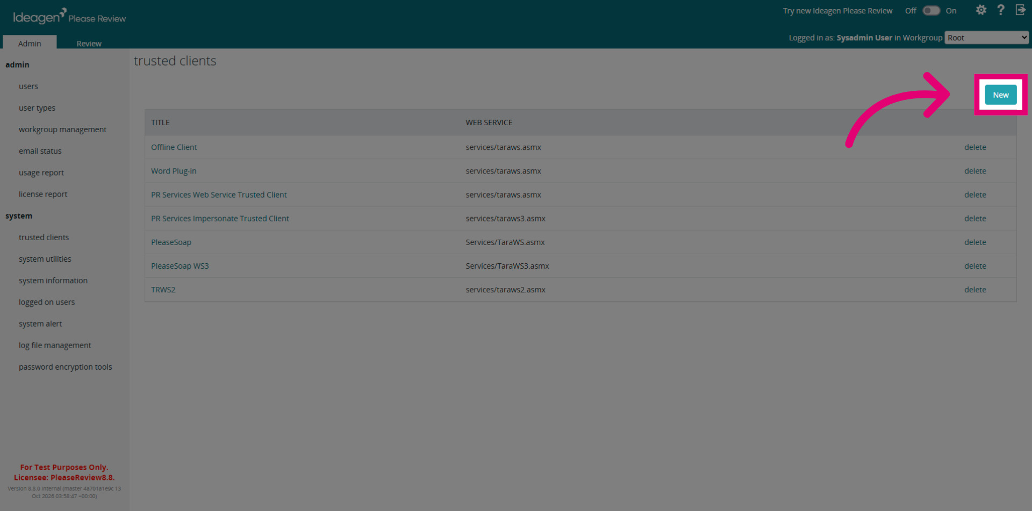Delete the Word Plug-in row
The height and width of the screenshot is (511, 1032).
point(975,171)
